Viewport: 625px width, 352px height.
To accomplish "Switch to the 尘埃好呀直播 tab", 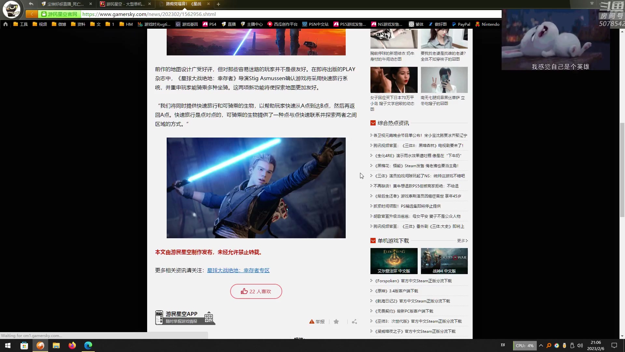I will tap(65, 4).
